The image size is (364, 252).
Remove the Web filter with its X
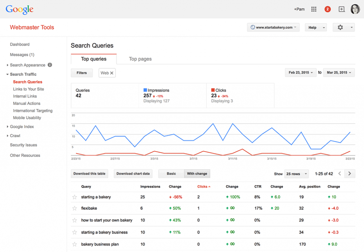click(x=112, y=73)
